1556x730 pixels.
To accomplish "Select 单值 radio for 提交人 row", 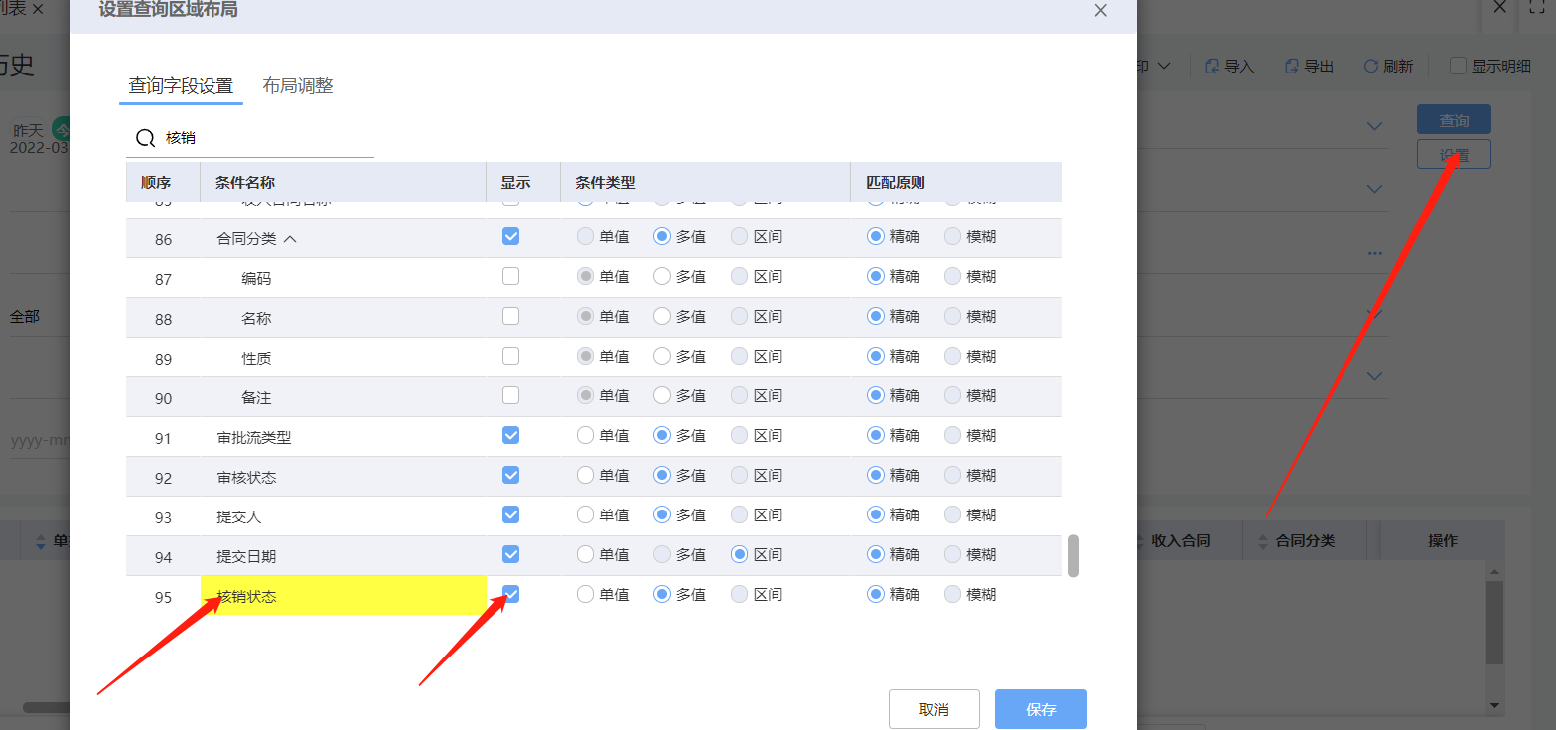I will click(x=585, y=514).
